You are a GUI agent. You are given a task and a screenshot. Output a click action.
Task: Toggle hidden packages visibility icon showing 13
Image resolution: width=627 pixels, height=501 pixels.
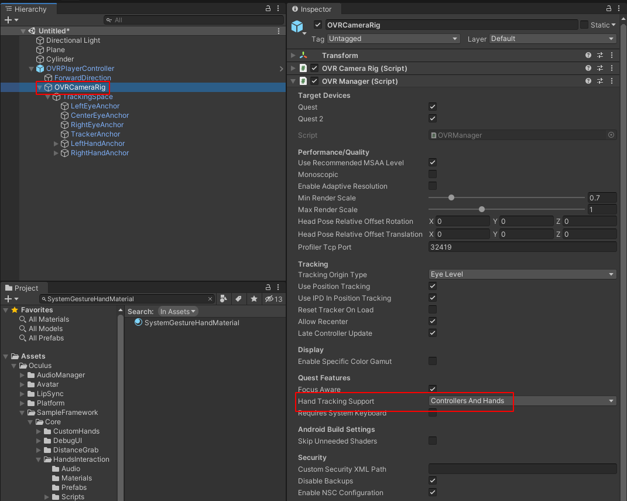coord(273,299)
